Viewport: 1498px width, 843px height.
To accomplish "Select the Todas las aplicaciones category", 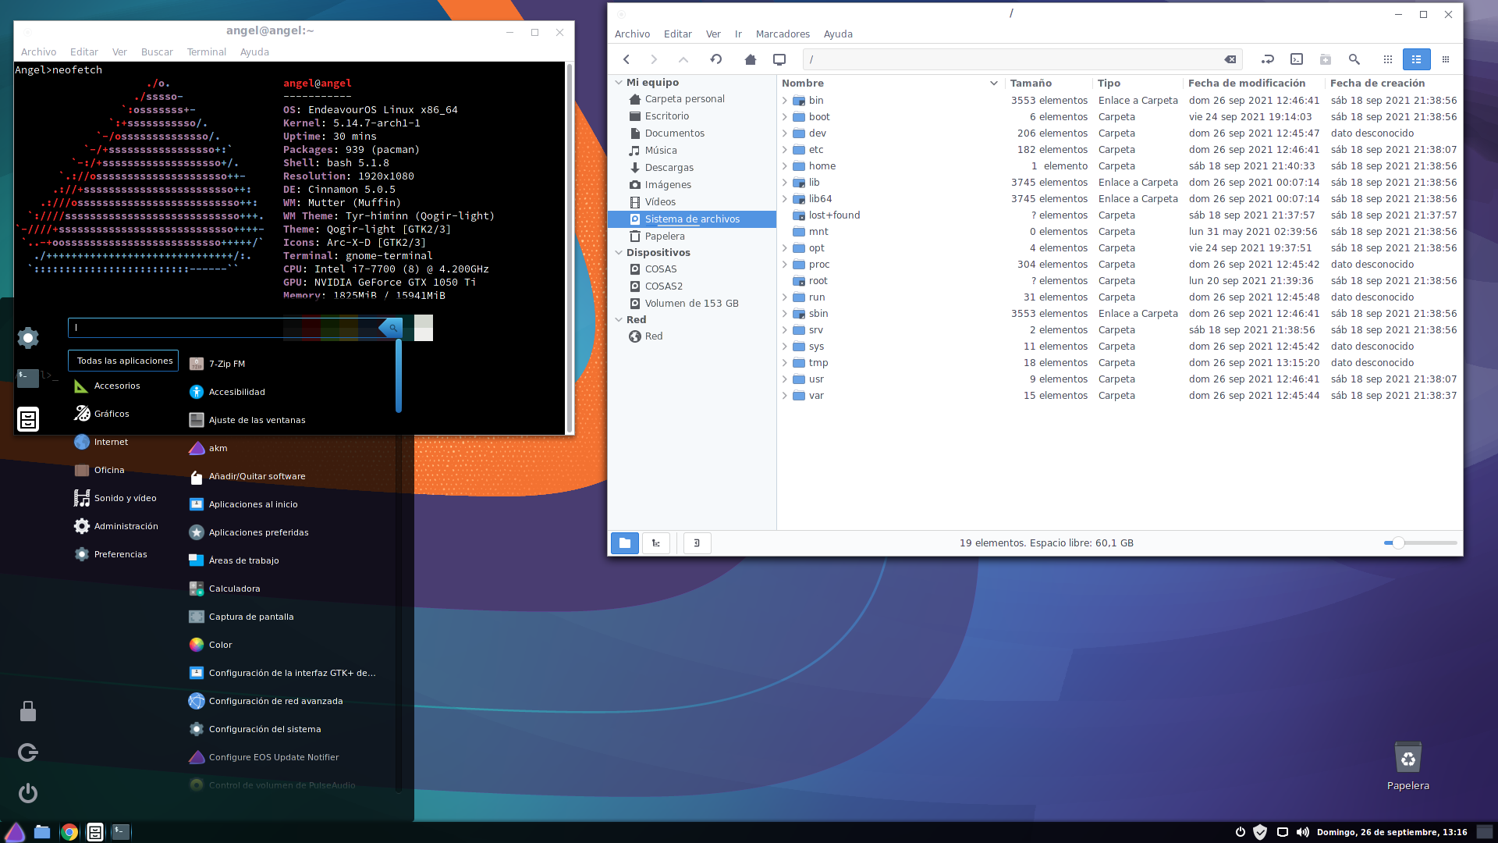I will (x=123, y=361).
